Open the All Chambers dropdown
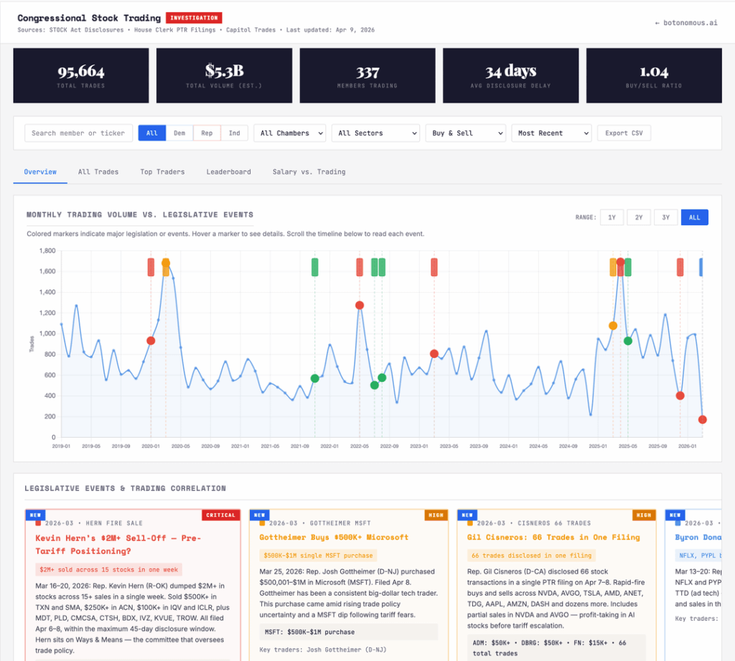Image resolution: width=735 pixels, height=661 pixels. [289, 133]
